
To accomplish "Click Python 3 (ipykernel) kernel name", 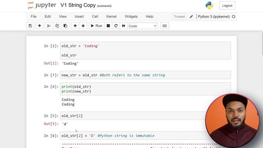I will pyautogui.click(x=214, y=16).
